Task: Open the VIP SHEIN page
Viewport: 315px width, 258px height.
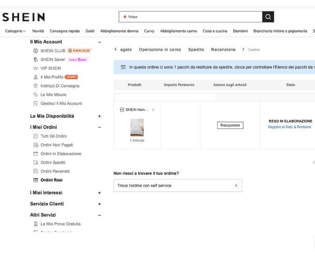Action: click(x=51, y=68)
